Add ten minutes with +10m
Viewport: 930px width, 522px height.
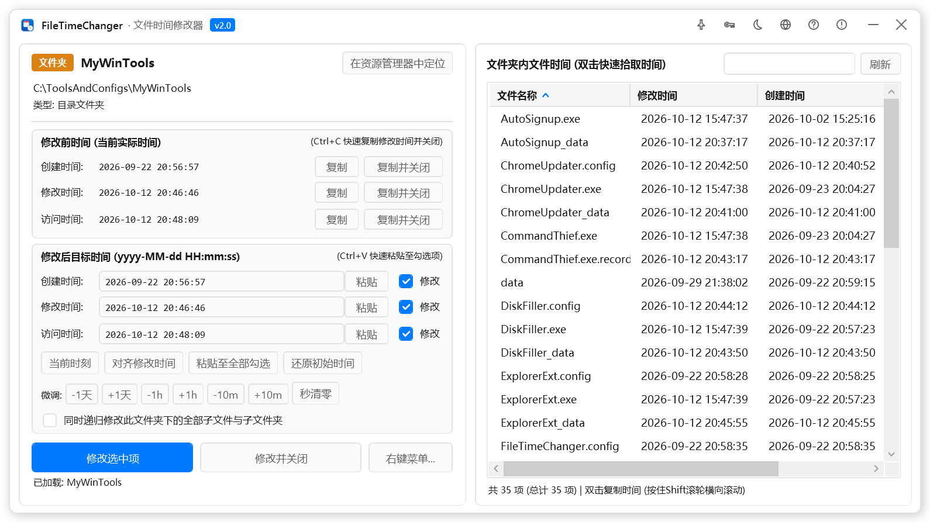pos(268,395)
